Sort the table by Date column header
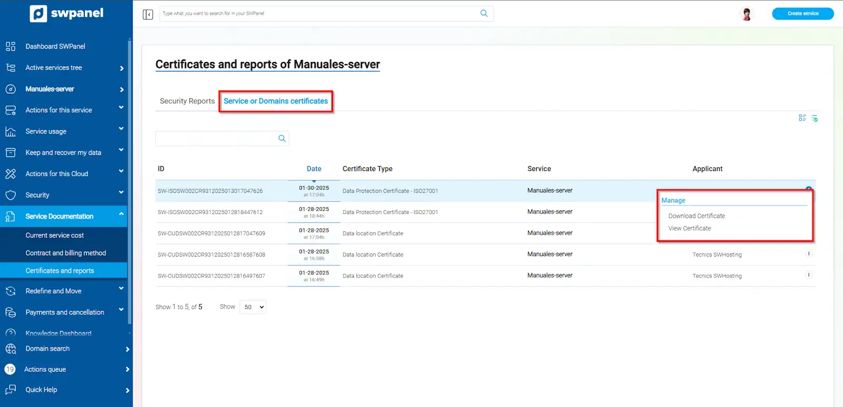The width and height of the screenshot is (843, 407). pos(314,169)
